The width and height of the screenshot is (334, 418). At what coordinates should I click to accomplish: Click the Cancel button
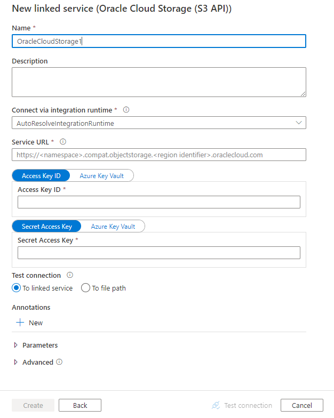(x=301, y=405)
